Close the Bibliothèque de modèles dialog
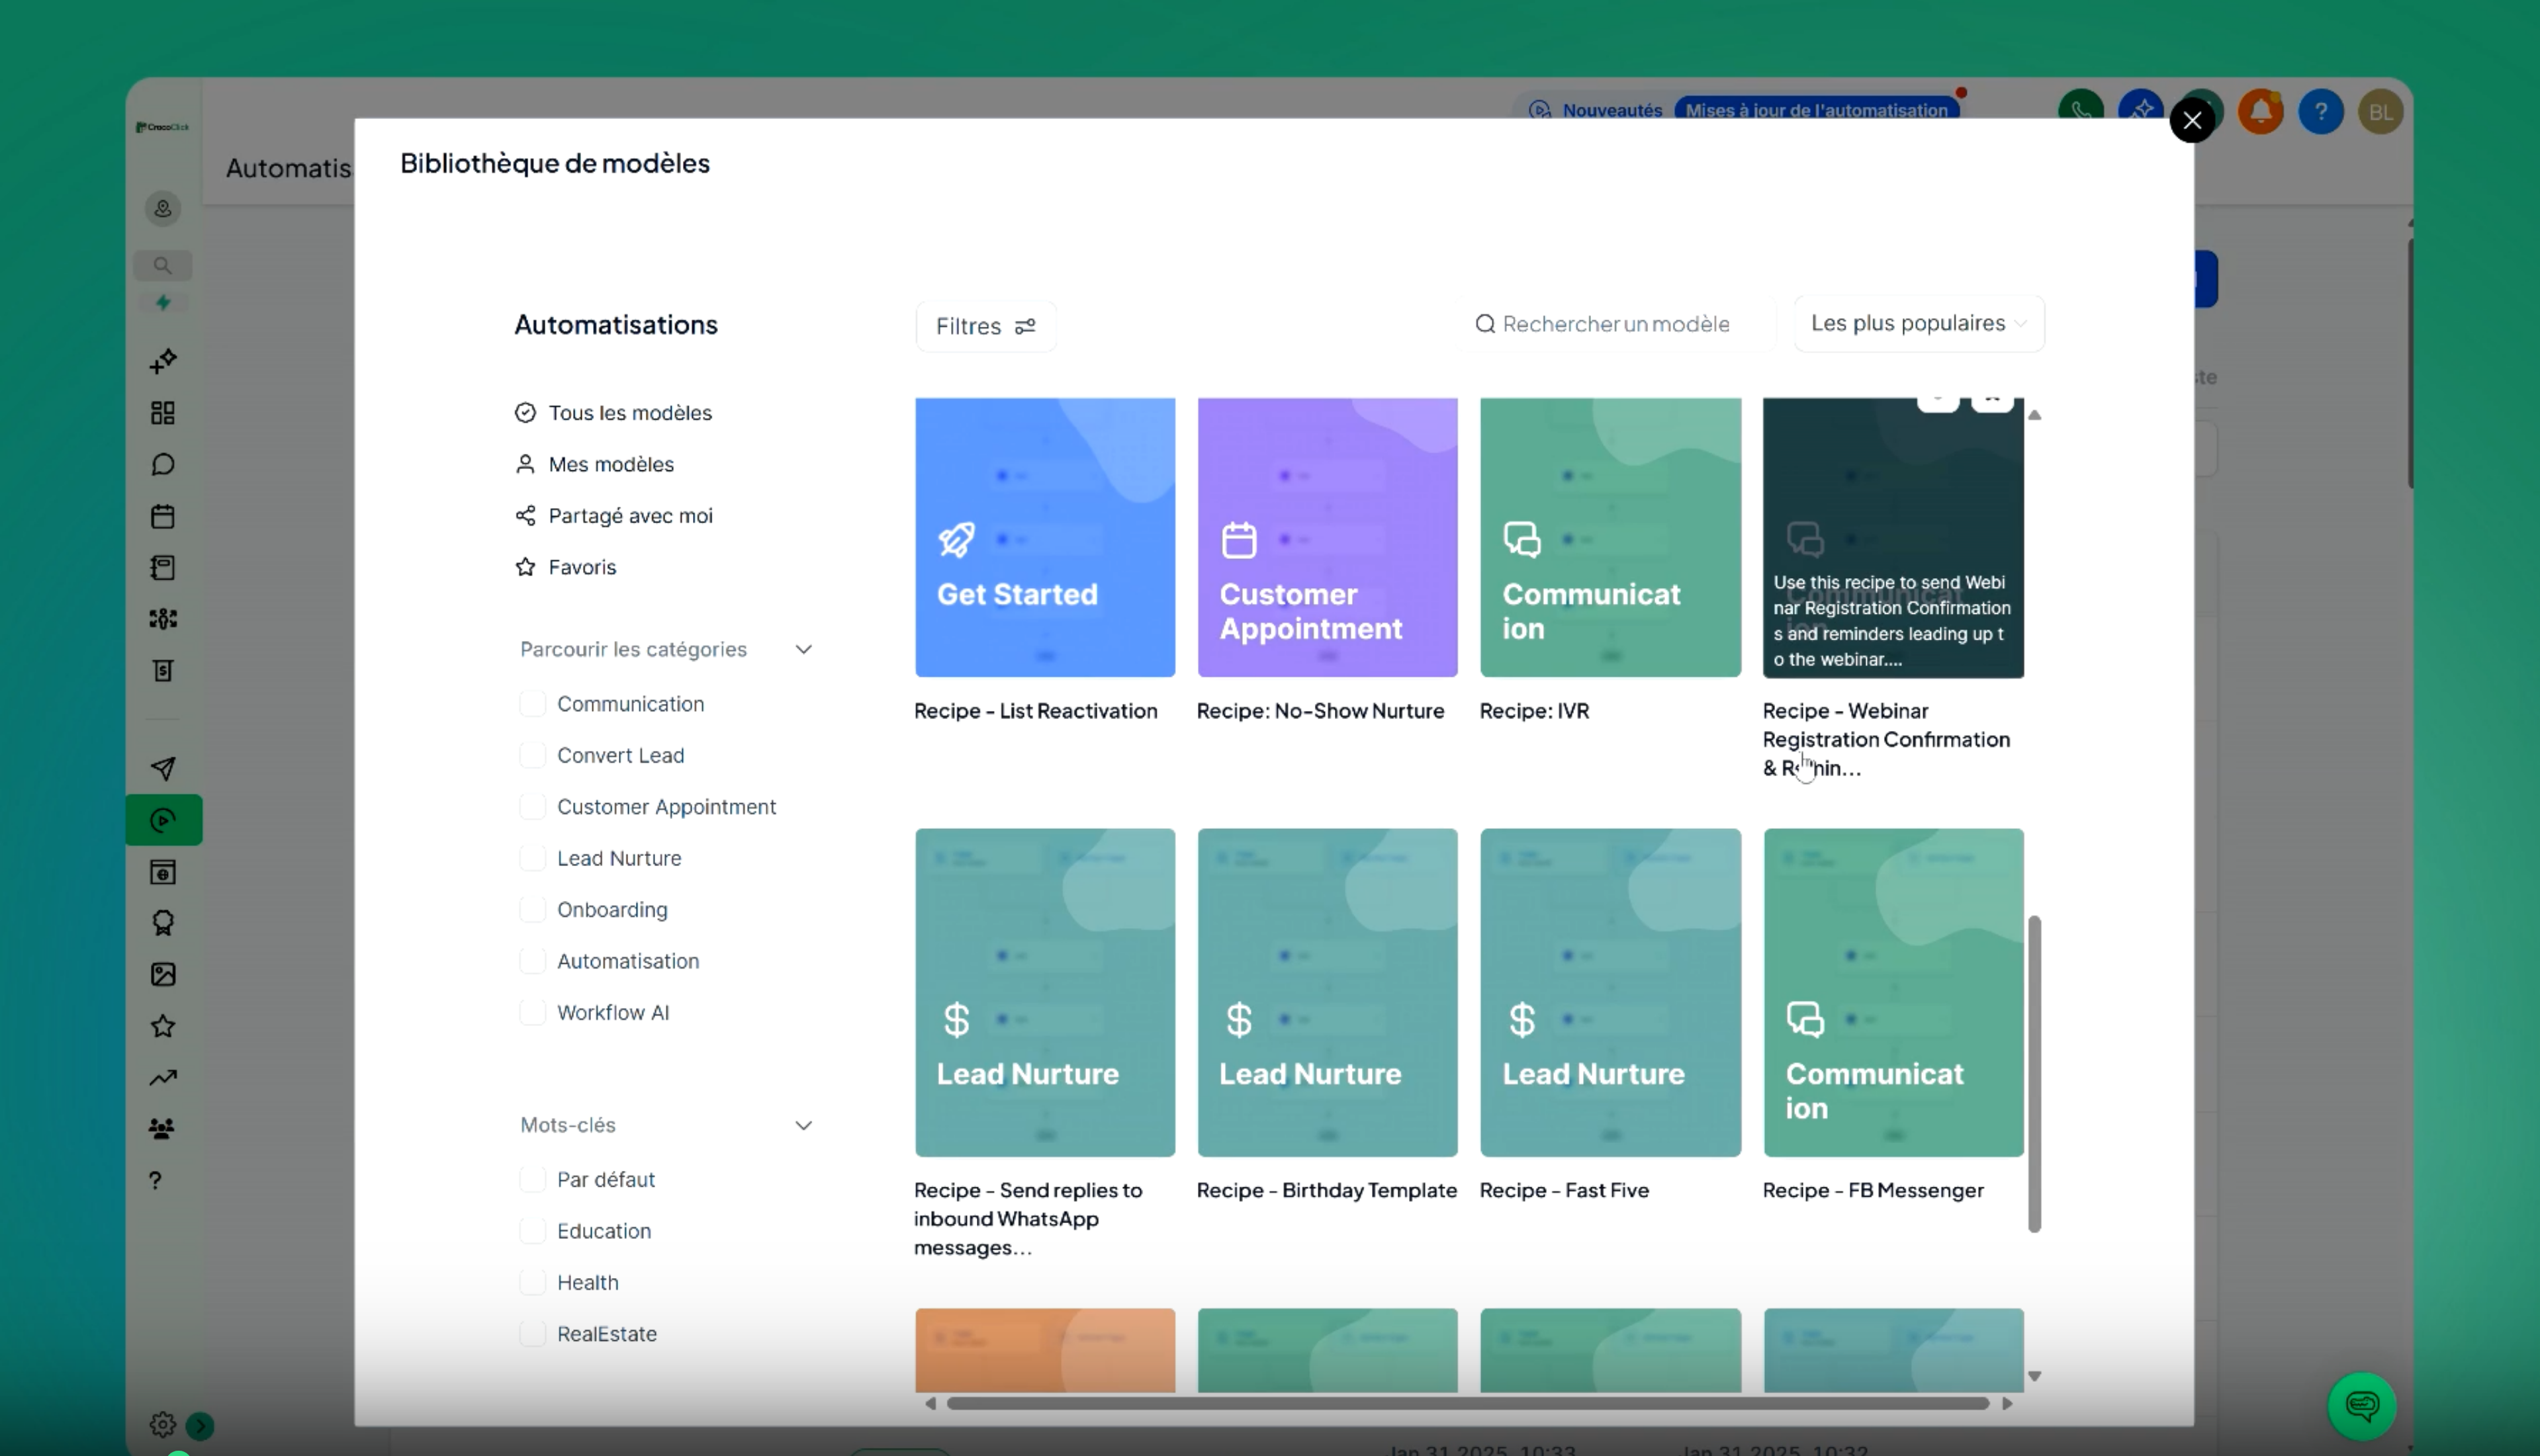 coord(2192,121)
